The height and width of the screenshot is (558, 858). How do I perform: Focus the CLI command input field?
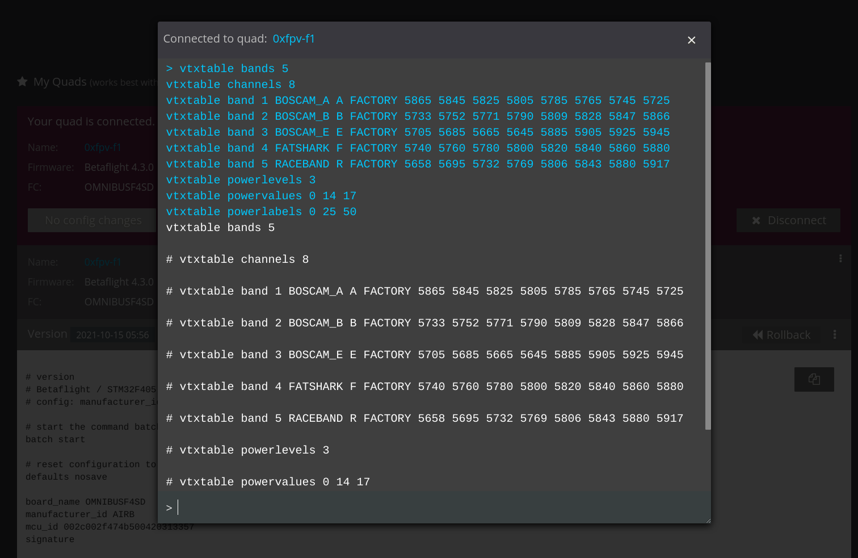point(434,507)
